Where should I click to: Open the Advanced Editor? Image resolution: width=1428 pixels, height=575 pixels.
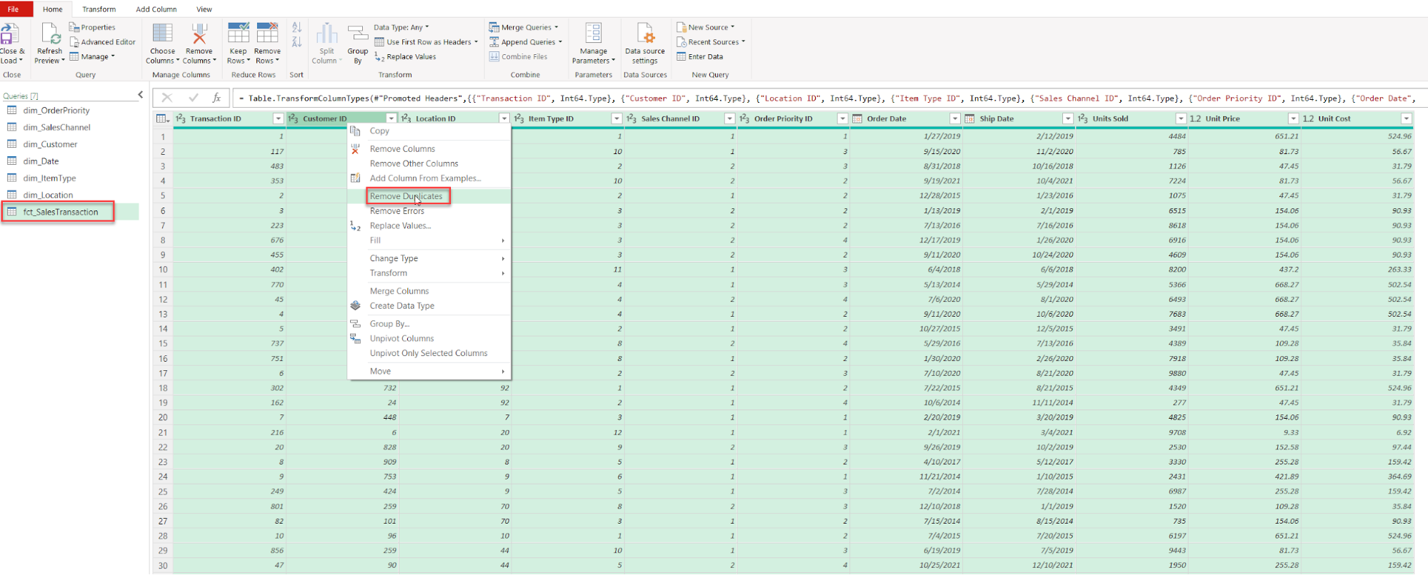point(102,42)
